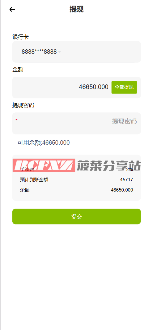Click the 手续费 2% row
Screen dimensions: 153x330
pos(77,170)
